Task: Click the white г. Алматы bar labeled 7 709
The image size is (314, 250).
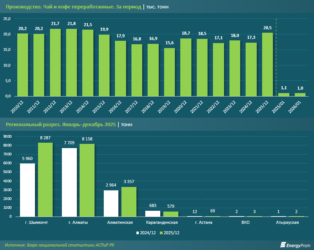Action: 69,182
